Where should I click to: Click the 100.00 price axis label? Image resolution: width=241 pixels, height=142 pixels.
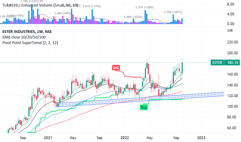[x=232, y=107]
